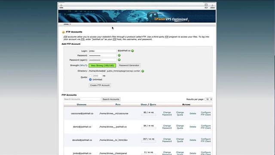
Task: Click the cPanel VPS Optimized logo
Action: [168, 17]
